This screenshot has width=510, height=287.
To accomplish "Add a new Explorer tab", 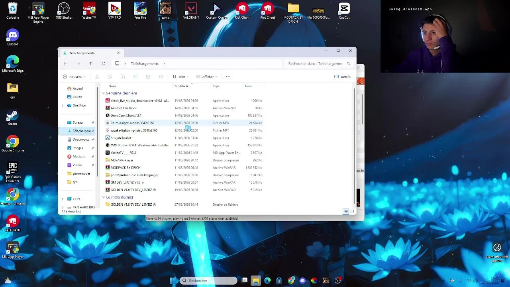I will point(130,53).
